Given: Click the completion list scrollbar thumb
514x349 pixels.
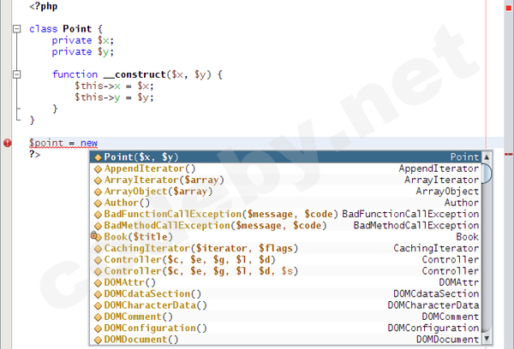Looking at the screenshot, I should (x=487, y=173).
